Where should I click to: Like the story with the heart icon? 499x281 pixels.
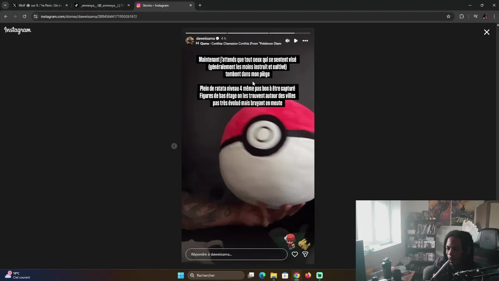click(x=295, y=254)
